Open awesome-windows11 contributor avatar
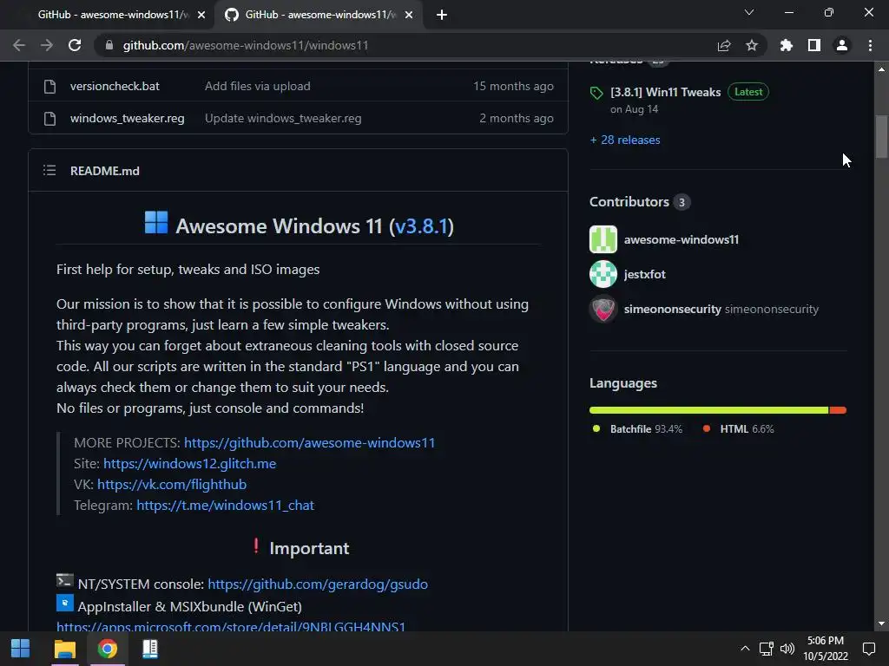The width and height of the screenshot is (889, 666). 603,239
